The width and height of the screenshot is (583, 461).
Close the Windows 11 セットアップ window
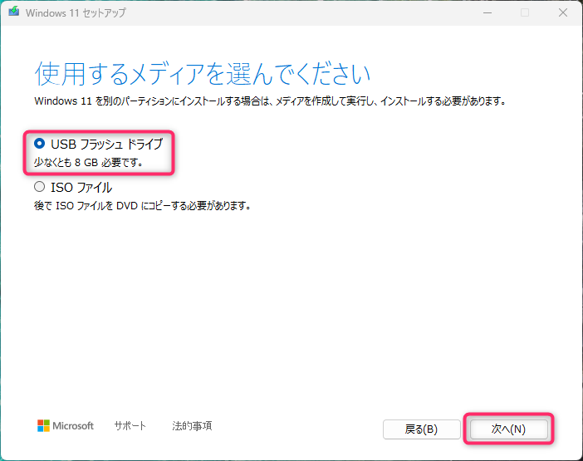coord(563,12)
